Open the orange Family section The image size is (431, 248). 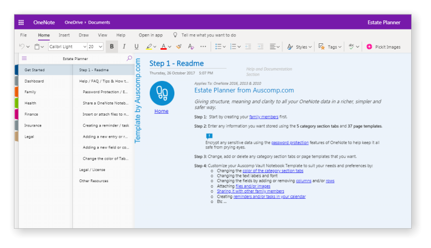(30, 92)
